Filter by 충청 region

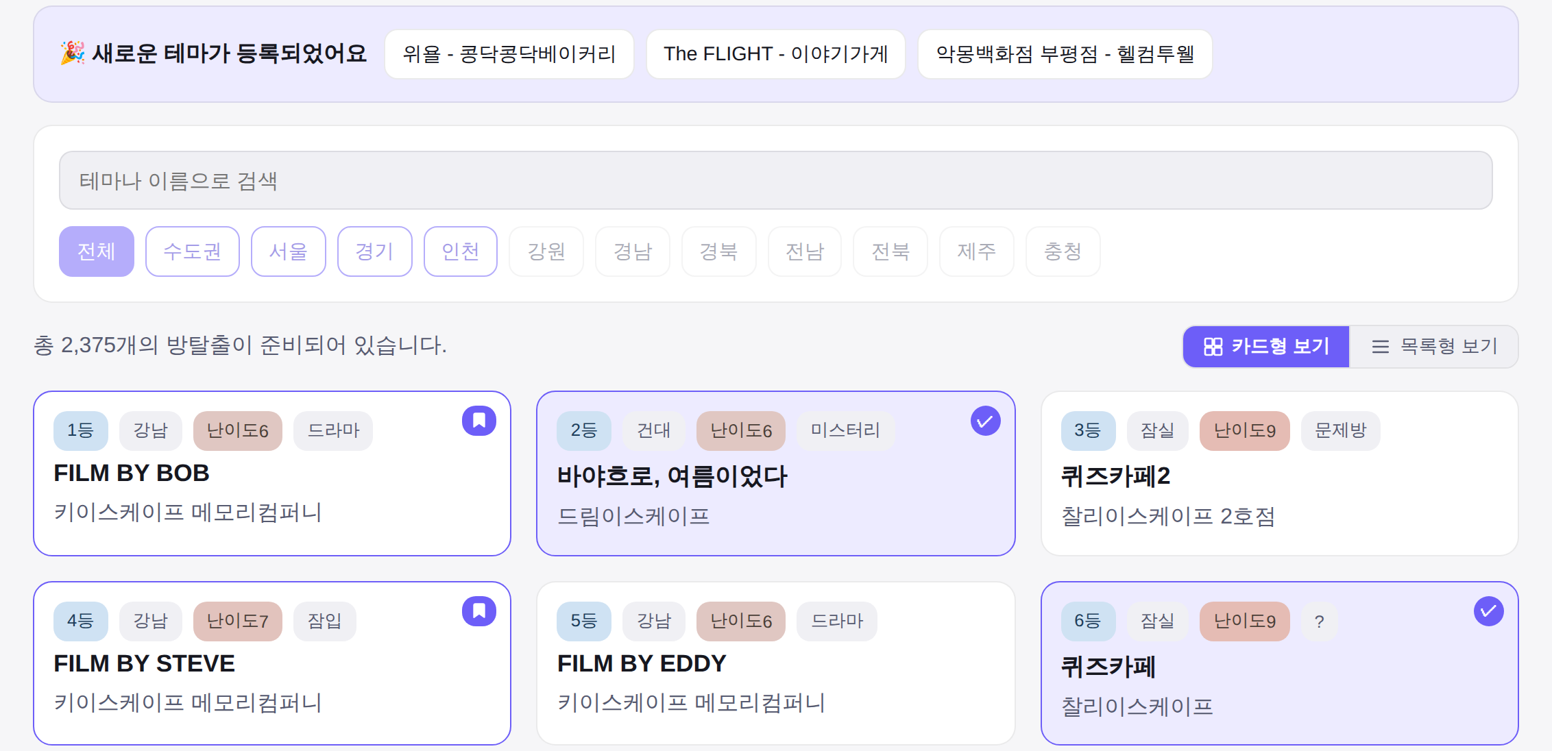click(1063, 251)
